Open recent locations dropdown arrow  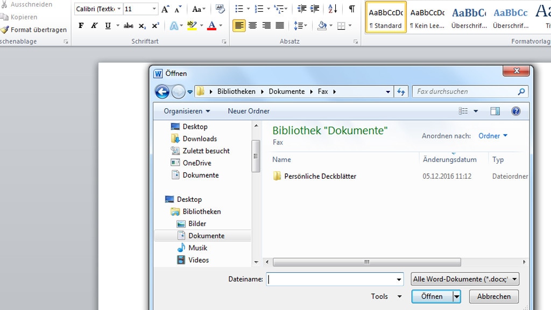190,92
